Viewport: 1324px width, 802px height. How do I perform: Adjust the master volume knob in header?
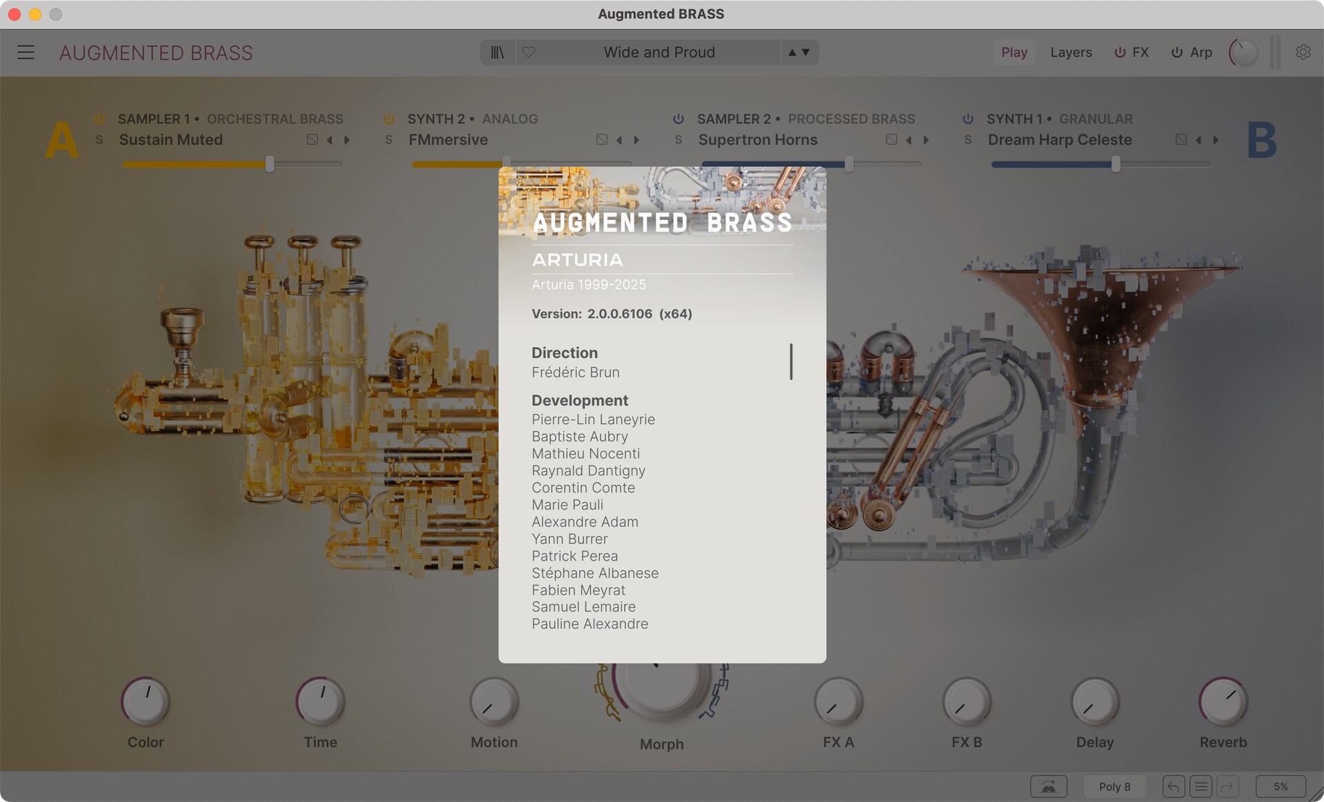point(1244,52)
